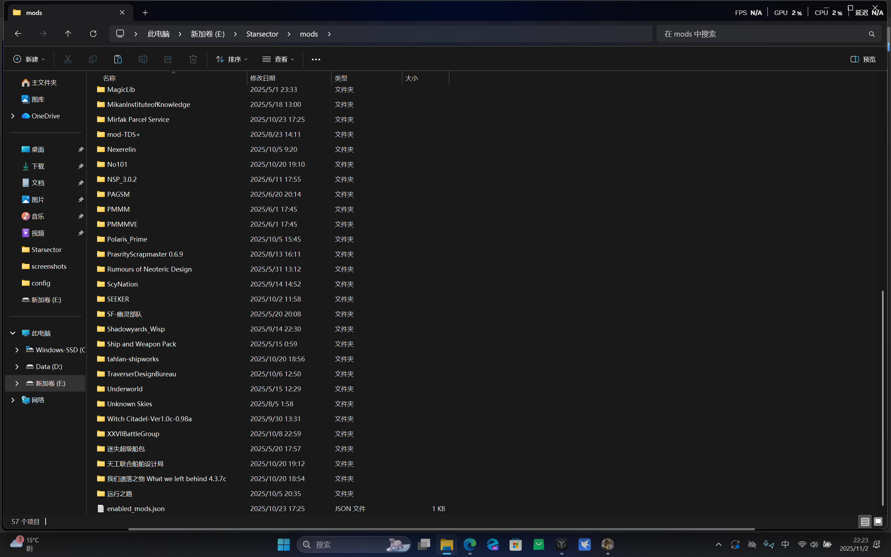Click the Refresh icon in navigation bar
Screen dimensions: 891x557
coord(93,34)
